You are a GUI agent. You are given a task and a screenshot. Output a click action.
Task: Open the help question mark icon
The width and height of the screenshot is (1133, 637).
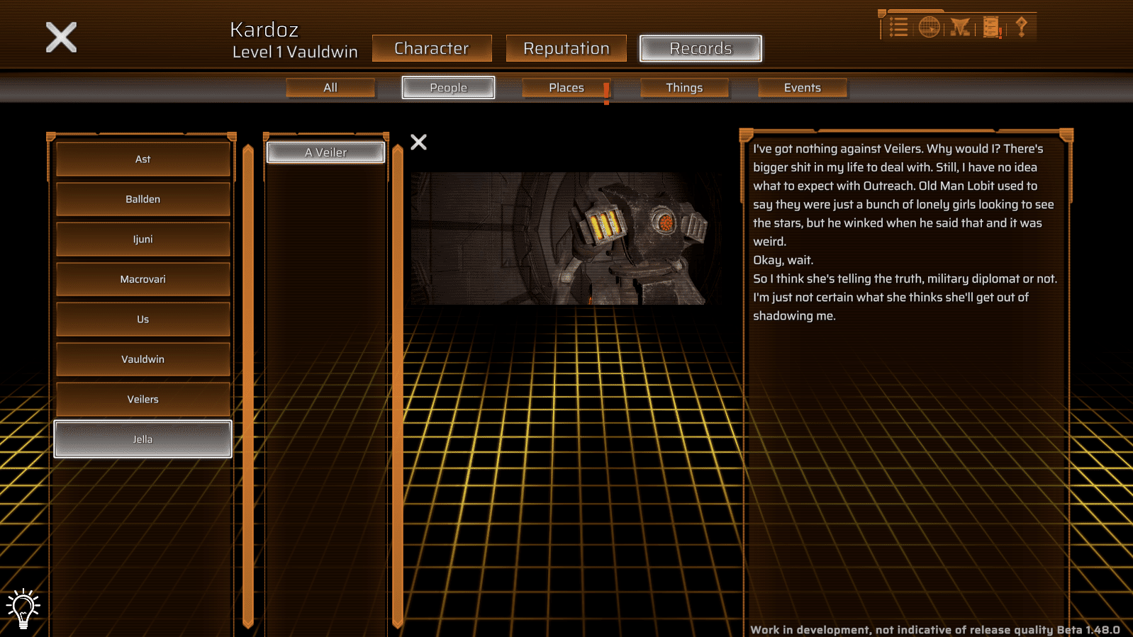(x=1021, y=27)
